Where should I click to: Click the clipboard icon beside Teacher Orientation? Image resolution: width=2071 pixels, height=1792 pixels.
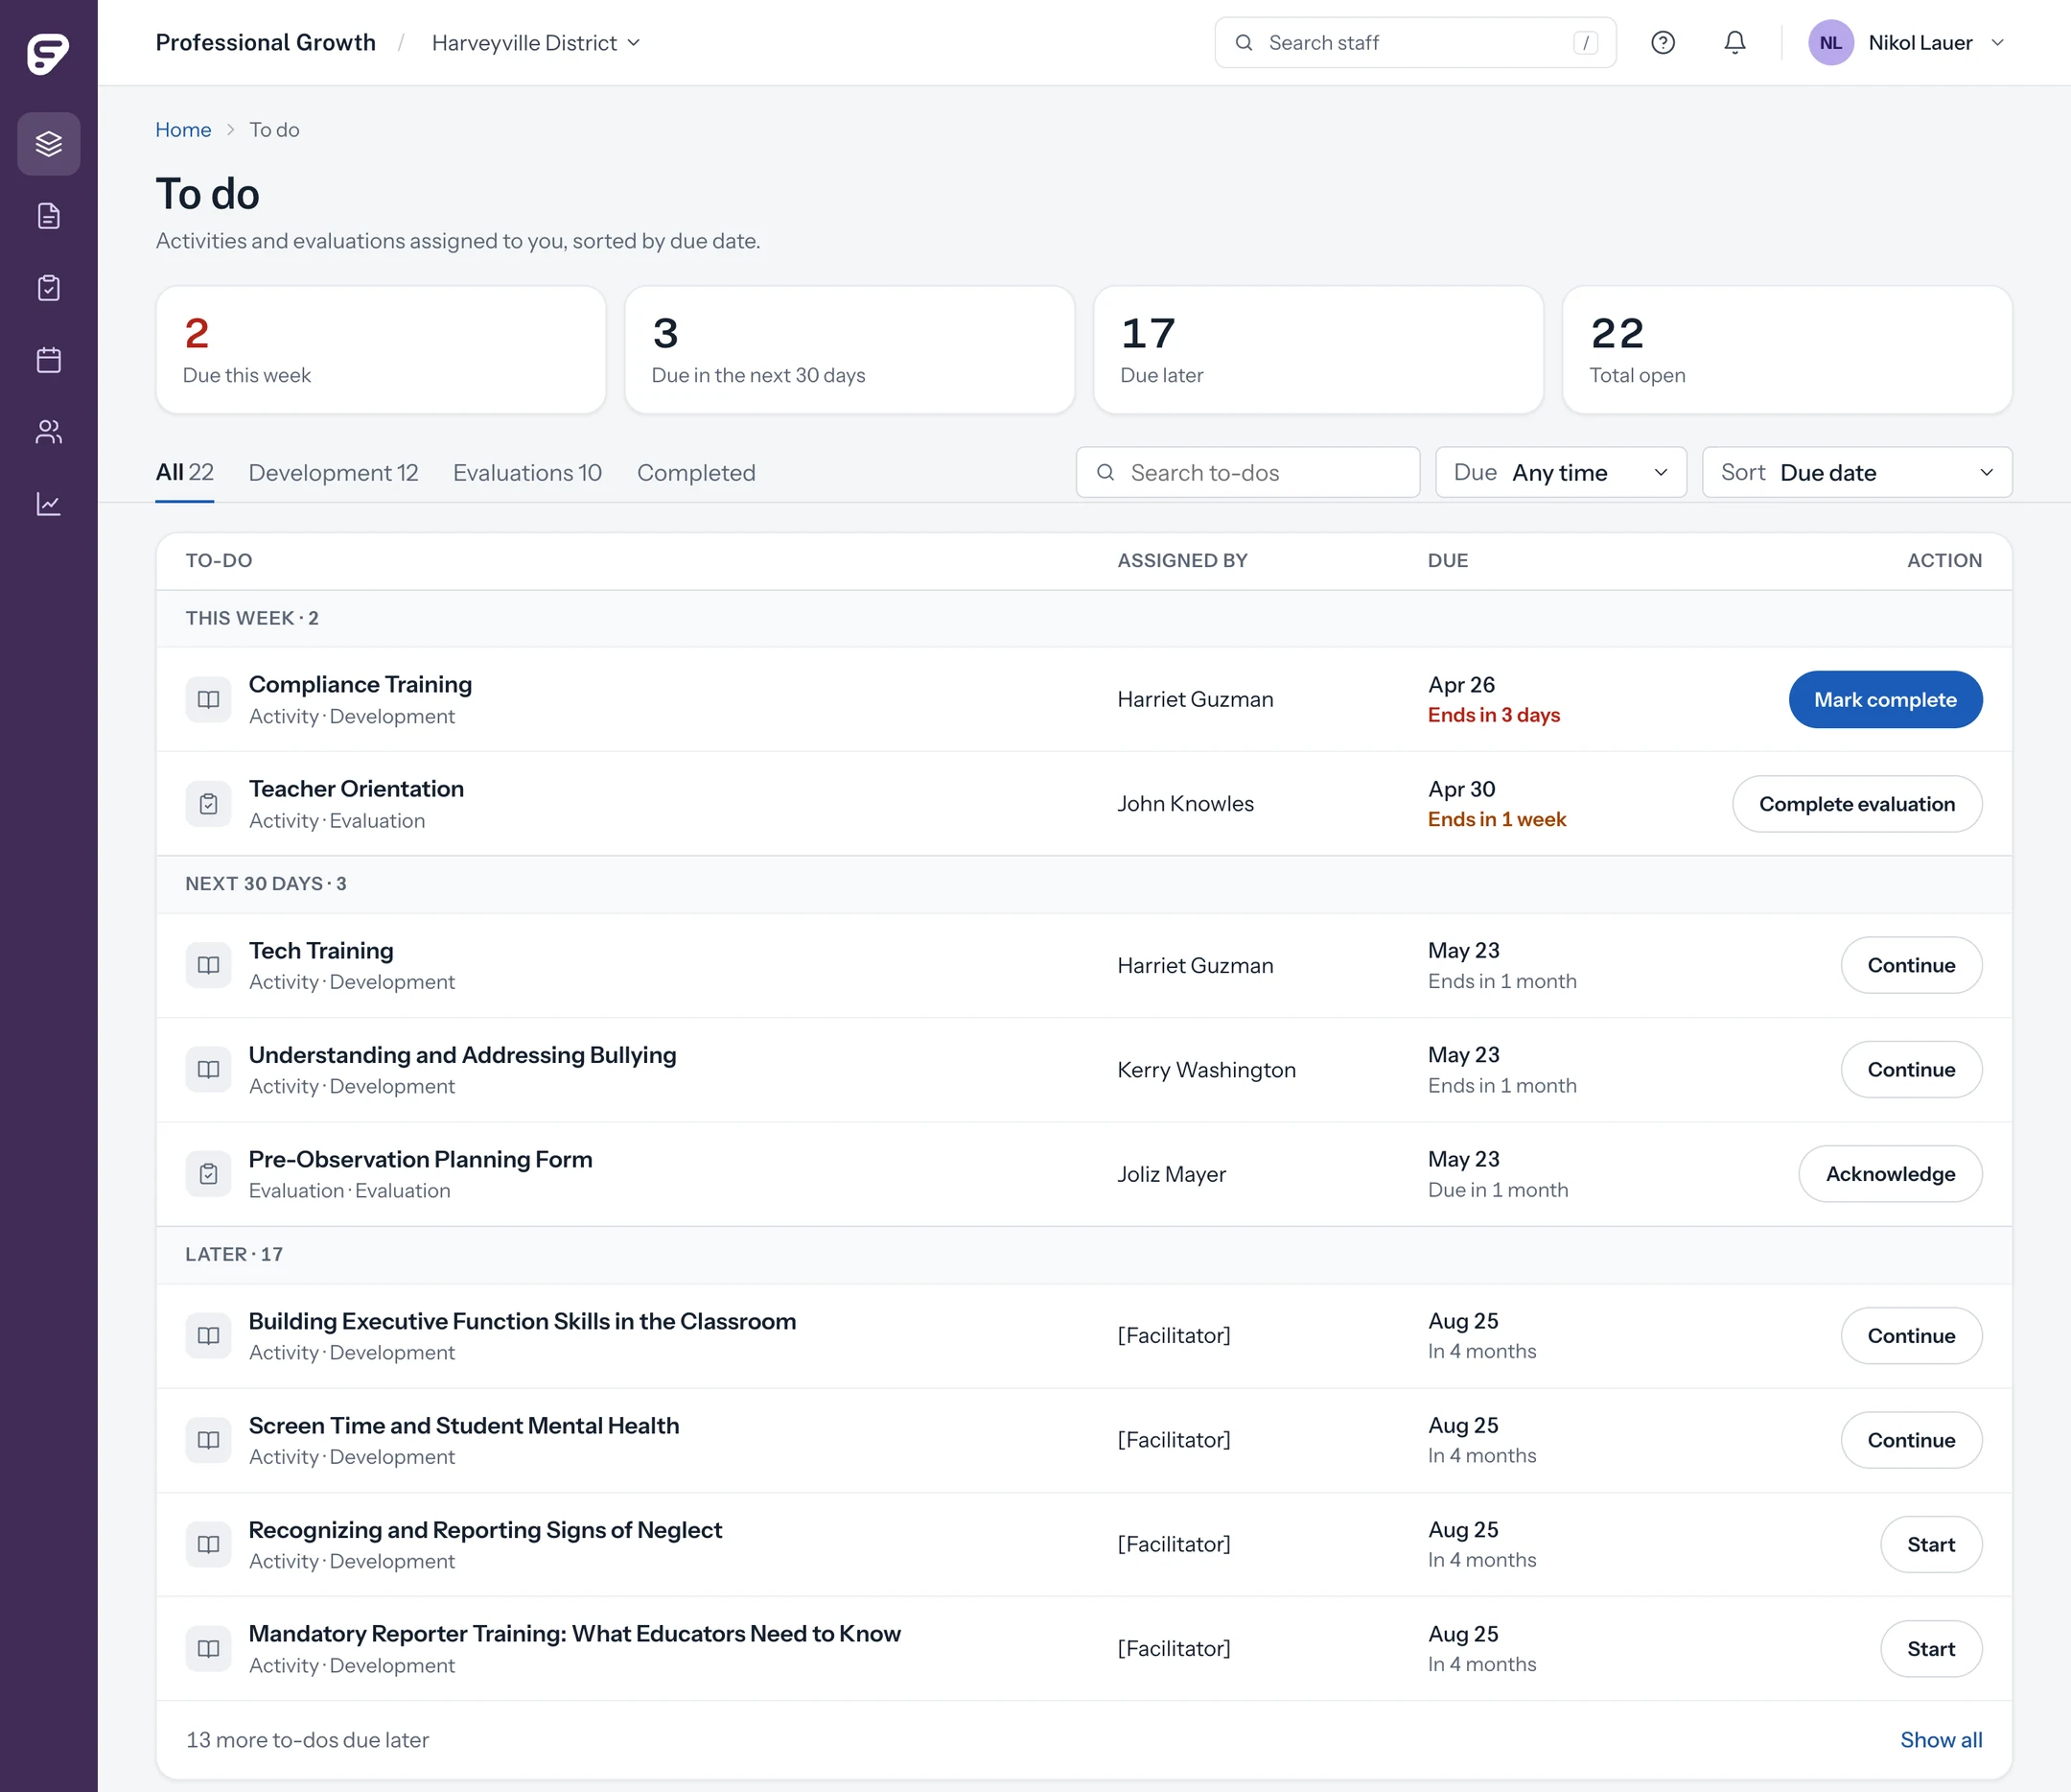209,804
